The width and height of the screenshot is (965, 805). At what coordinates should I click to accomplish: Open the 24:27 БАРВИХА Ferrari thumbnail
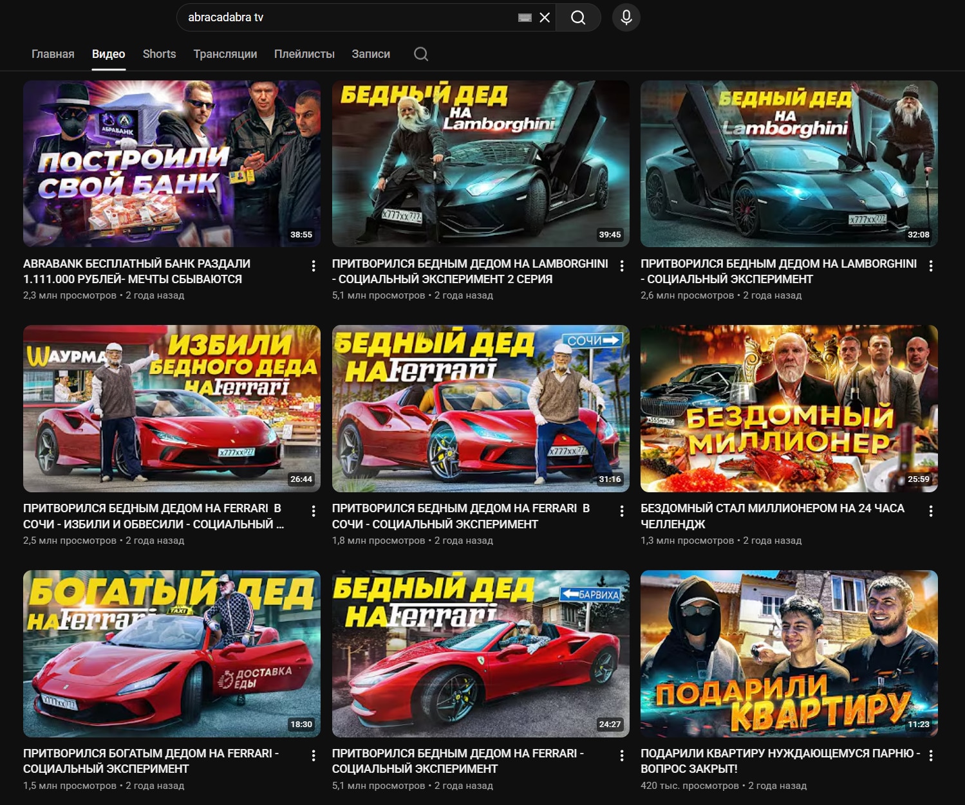(481, 654)
